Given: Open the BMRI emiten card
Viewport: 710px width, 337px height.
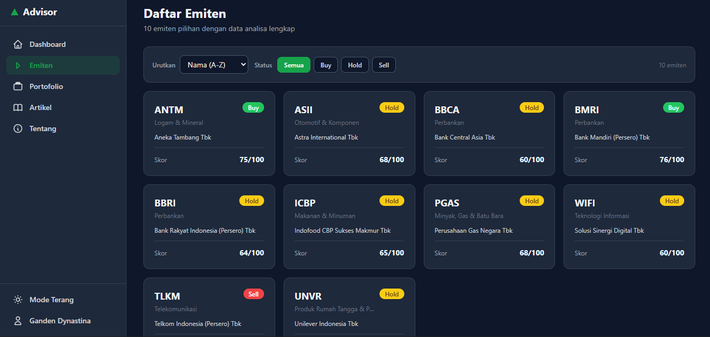Looking at the screenshot, I should 629,133.
